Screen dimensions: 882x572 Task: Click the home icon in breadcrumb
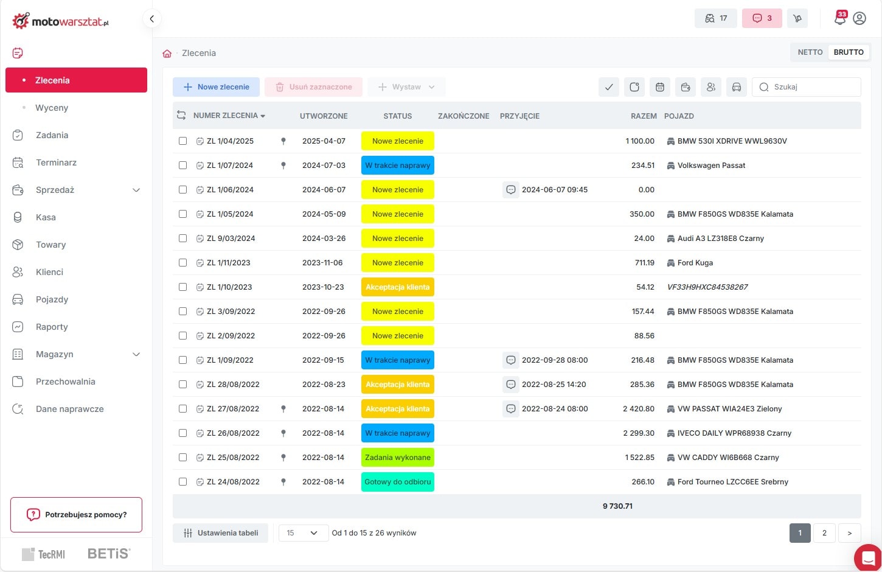tap(167, 54)
